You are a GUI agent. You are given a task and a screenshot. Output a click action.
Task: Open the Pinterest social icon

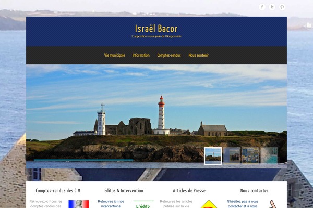[x=282, y=7]
